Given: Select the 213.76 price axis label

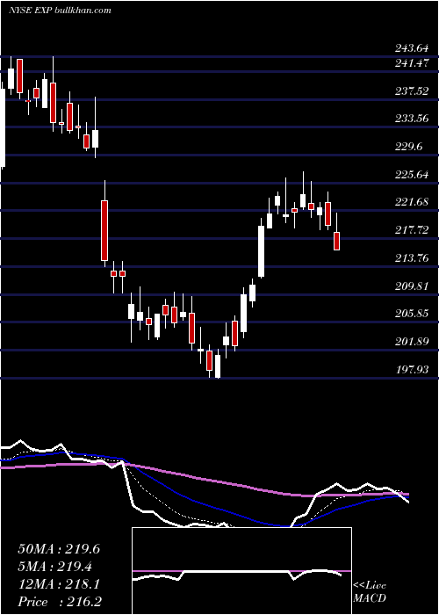Looking at the screenshot, I should click(x=412, y=257).
